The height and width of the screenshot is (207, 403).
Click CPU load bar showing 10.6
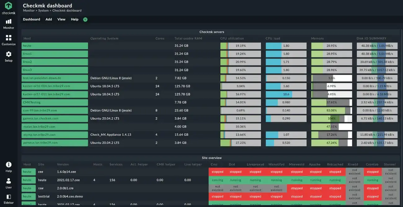286,94
